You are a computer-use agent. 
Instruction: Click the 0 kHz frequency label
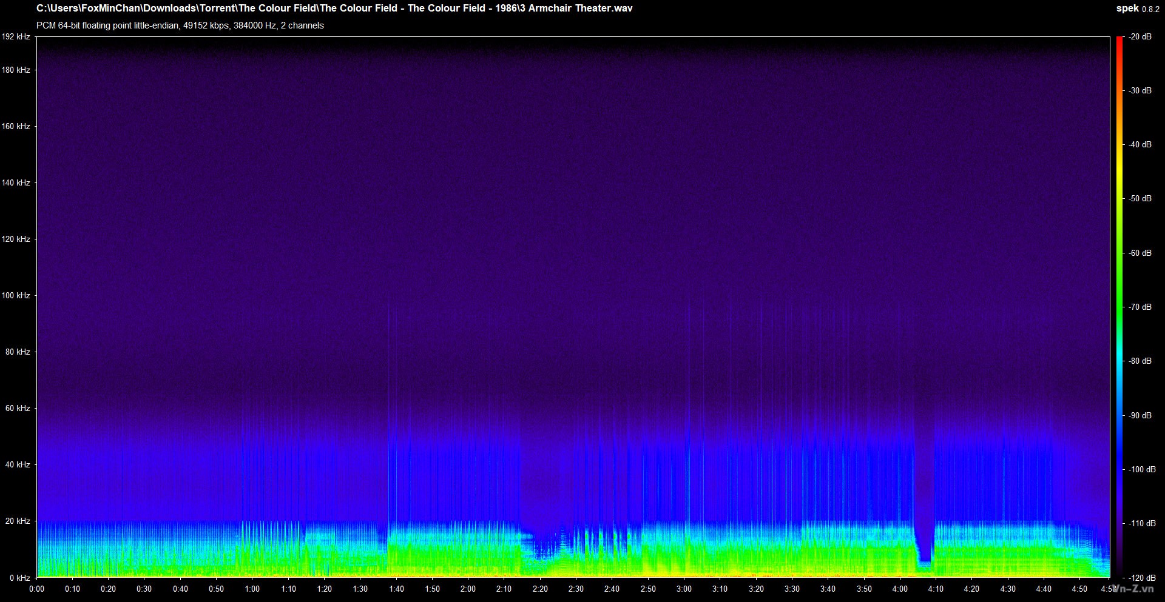20,578
